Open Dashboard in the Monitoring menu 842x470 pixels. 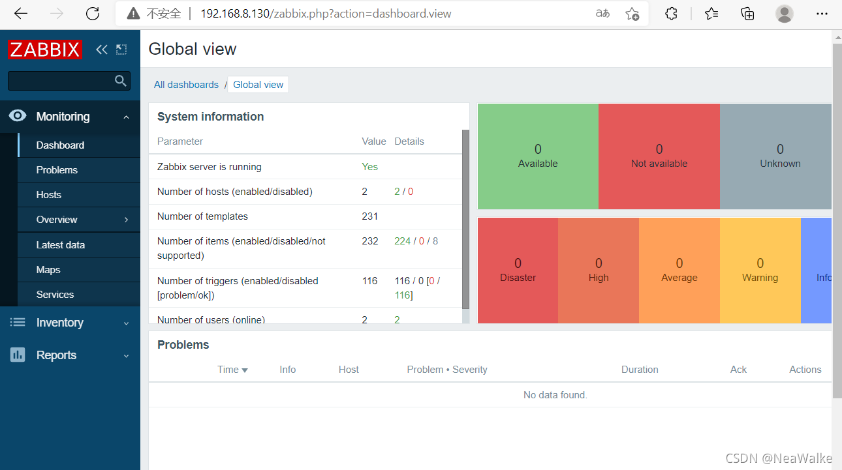tap(79, 145)
